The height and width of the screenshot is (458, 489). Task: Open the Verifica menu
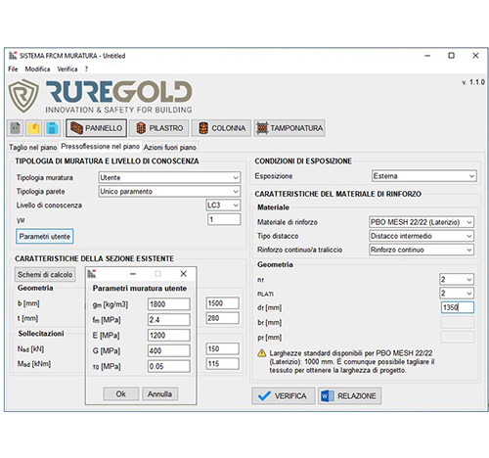click(x=67, y=69)
